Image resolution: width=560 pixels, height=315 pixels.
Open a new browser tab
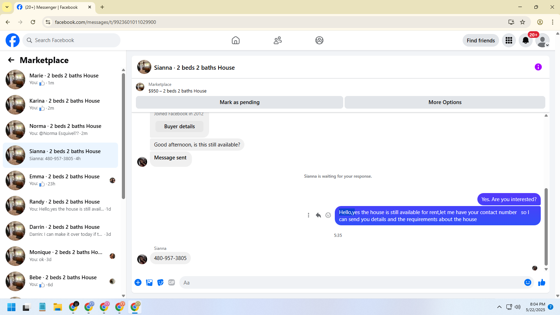point(102,7)
